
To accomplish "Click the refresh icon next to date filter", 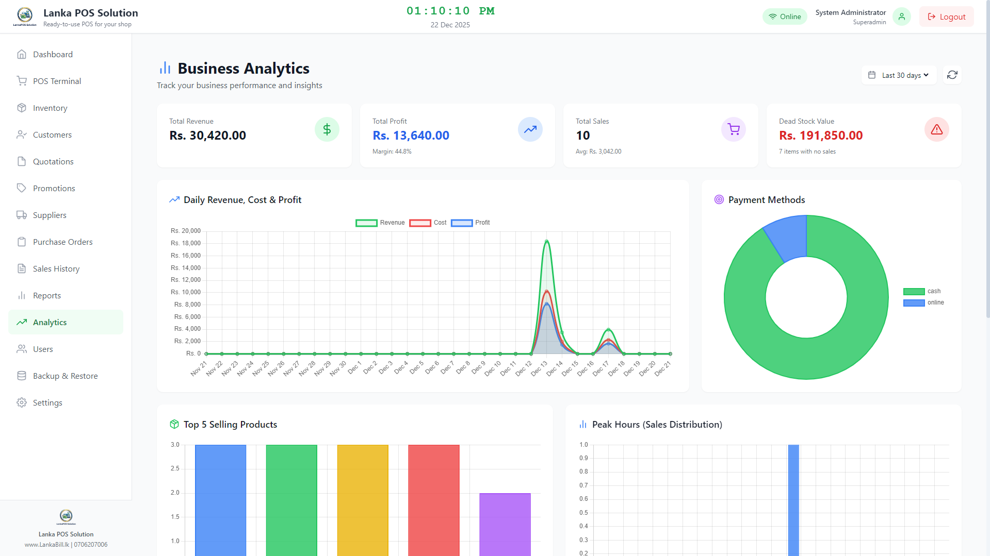I will 952,75.
